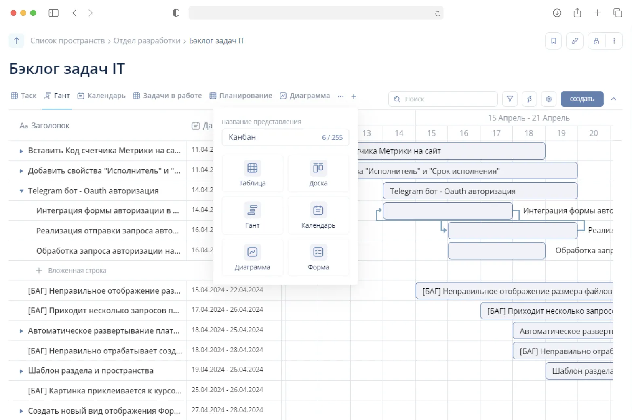Select the Таблица view type
The width and height of the screenshot is (632, 420).
[x=252, y=174]
